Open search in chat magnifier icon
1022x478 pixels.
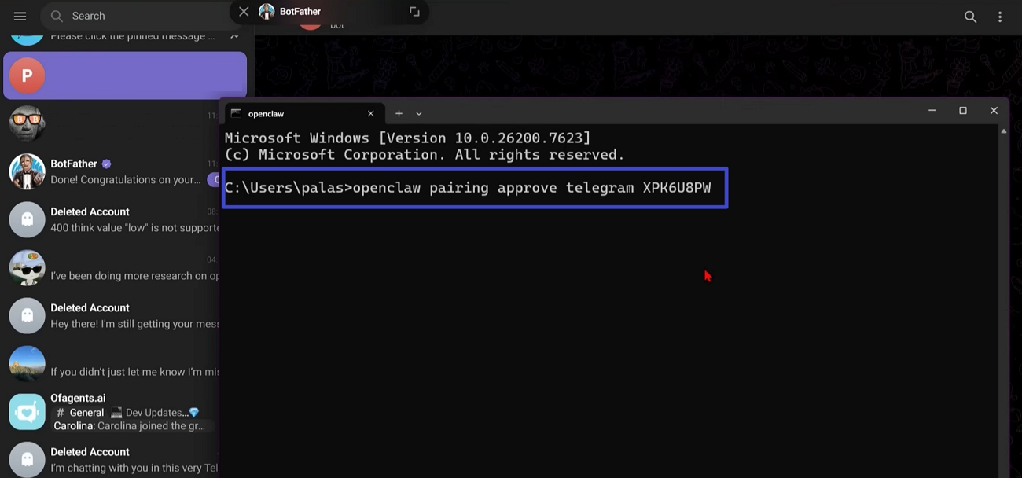[971, 17]
